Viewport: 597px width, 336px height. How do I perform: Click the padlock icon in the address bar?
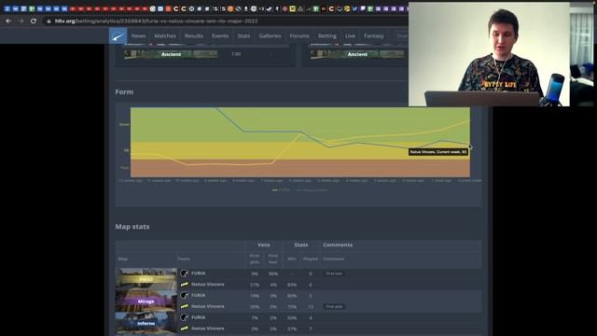pos(49,21)
